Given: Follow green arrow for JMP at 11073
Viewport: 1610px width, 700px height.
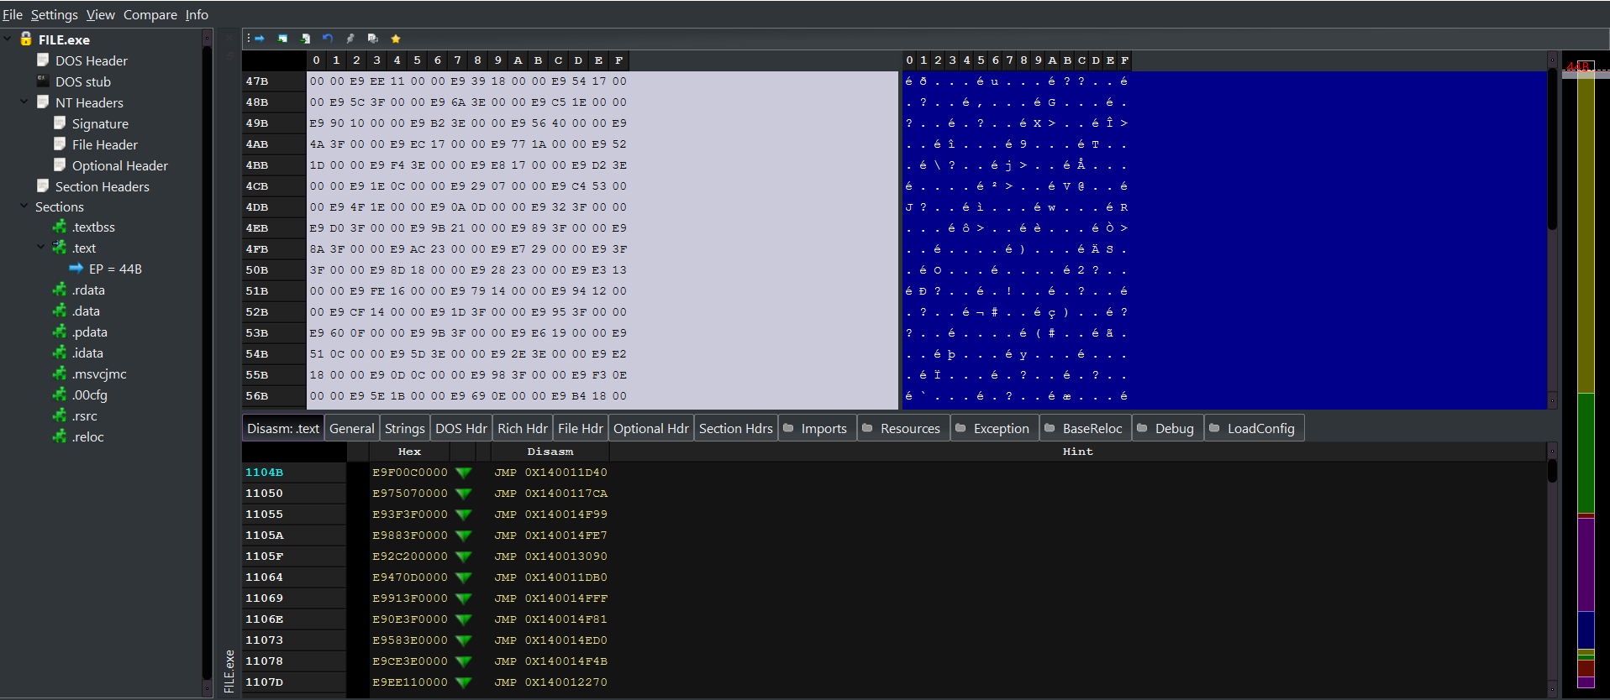Looking at the screenshot, I should click(463, 640).
